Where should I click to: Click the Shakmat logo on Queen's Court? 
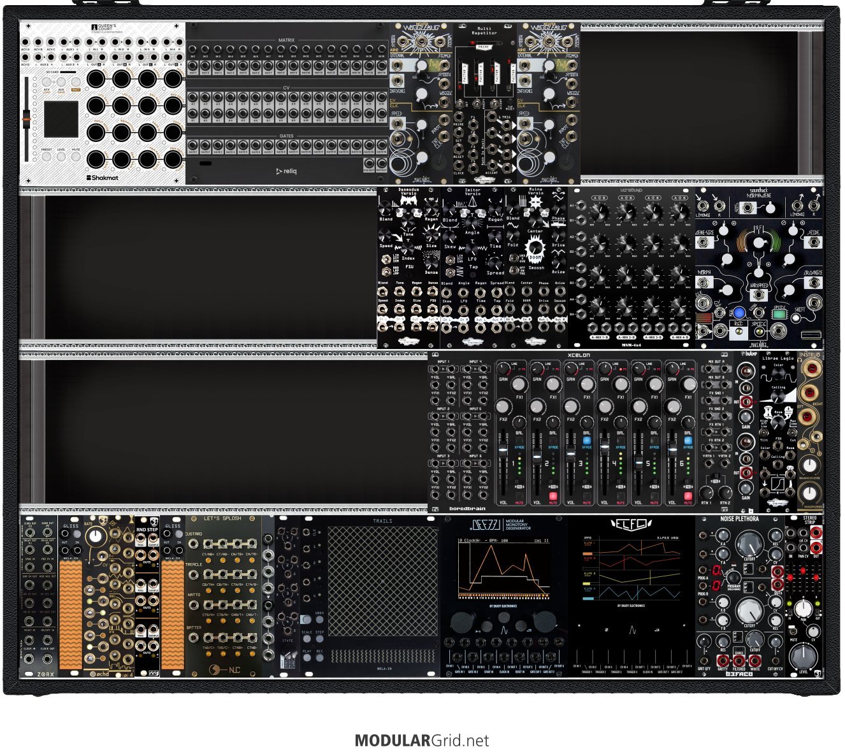102,178
